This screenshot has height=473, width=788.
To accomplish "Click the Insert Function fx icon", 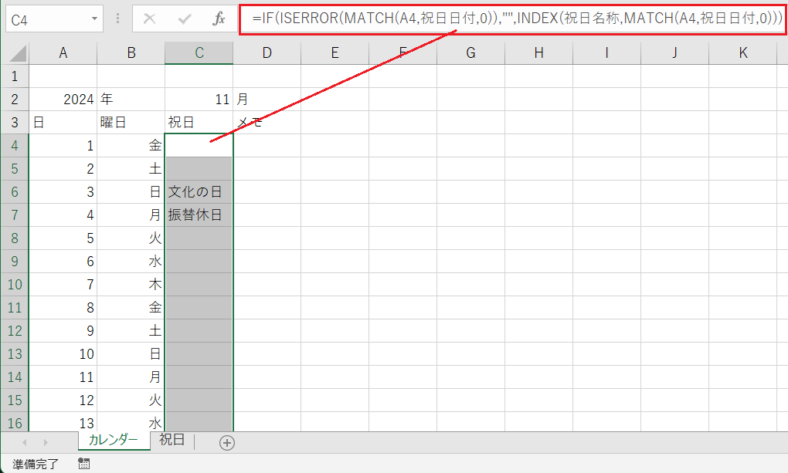I will [x=219, y=19].
